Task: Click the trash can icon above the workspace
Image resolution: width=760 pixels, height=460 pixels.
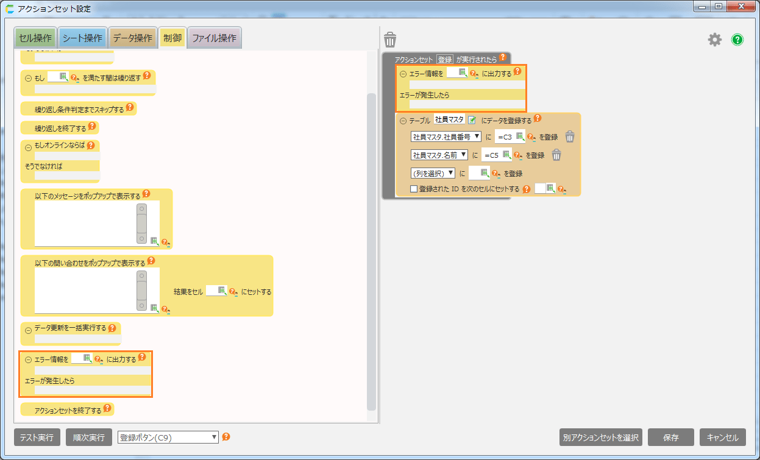Action: pos(390,40)
